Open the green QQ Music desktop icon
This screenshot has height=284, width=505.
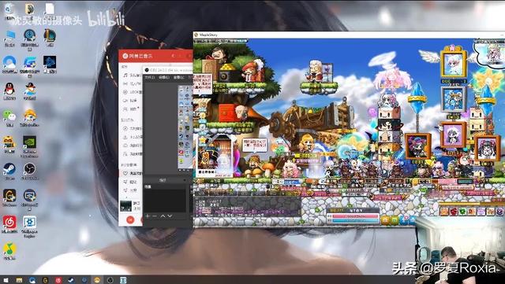tap(9, 250)
